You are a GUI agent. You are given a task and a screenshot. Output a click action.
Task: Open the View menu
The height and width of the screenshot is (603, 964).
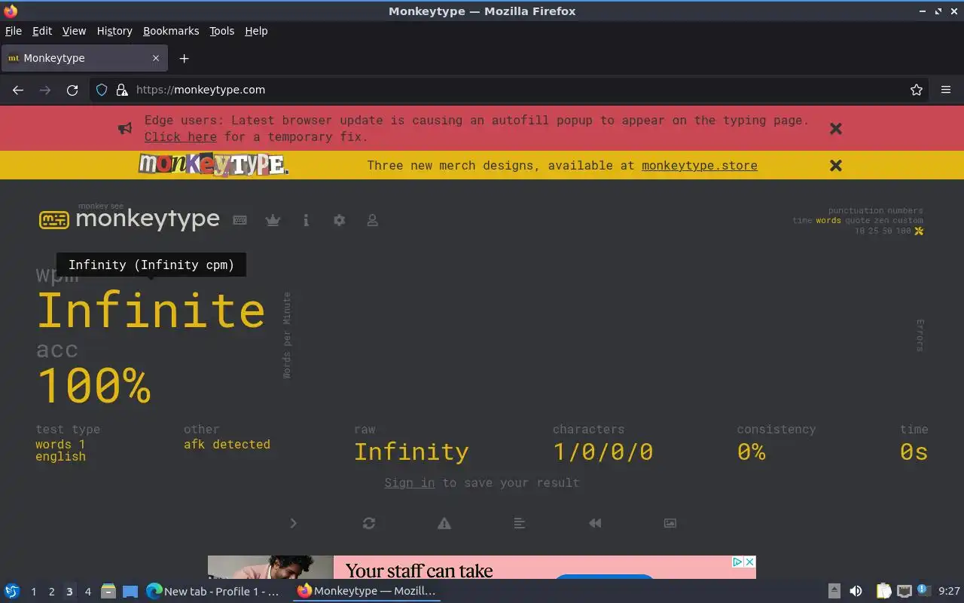(x=74, y=31)
